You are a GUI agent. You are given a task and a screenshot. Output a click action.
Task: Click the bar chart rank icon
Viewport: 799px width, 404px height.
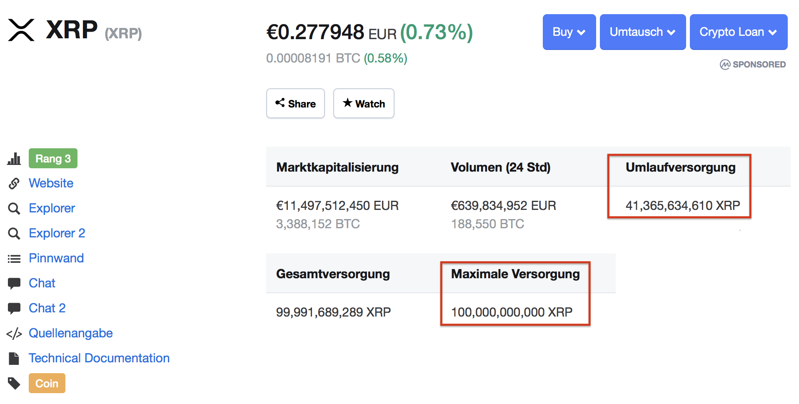click(14, 159)
